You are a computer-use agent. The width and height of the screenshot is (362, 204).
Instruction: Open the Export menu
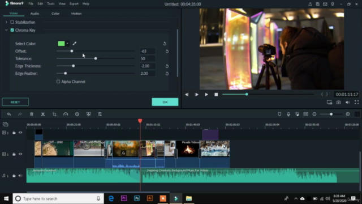pos(74,4)
